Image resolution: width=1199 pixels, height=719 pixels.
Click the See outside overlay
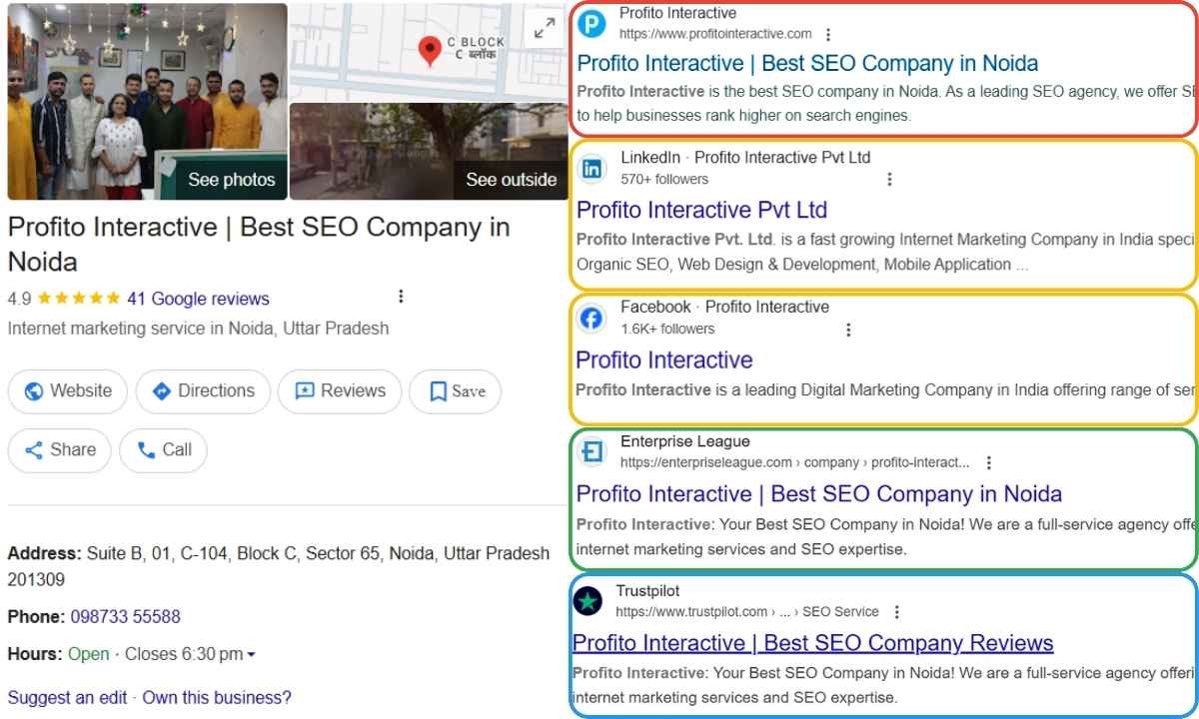point(512,180)
